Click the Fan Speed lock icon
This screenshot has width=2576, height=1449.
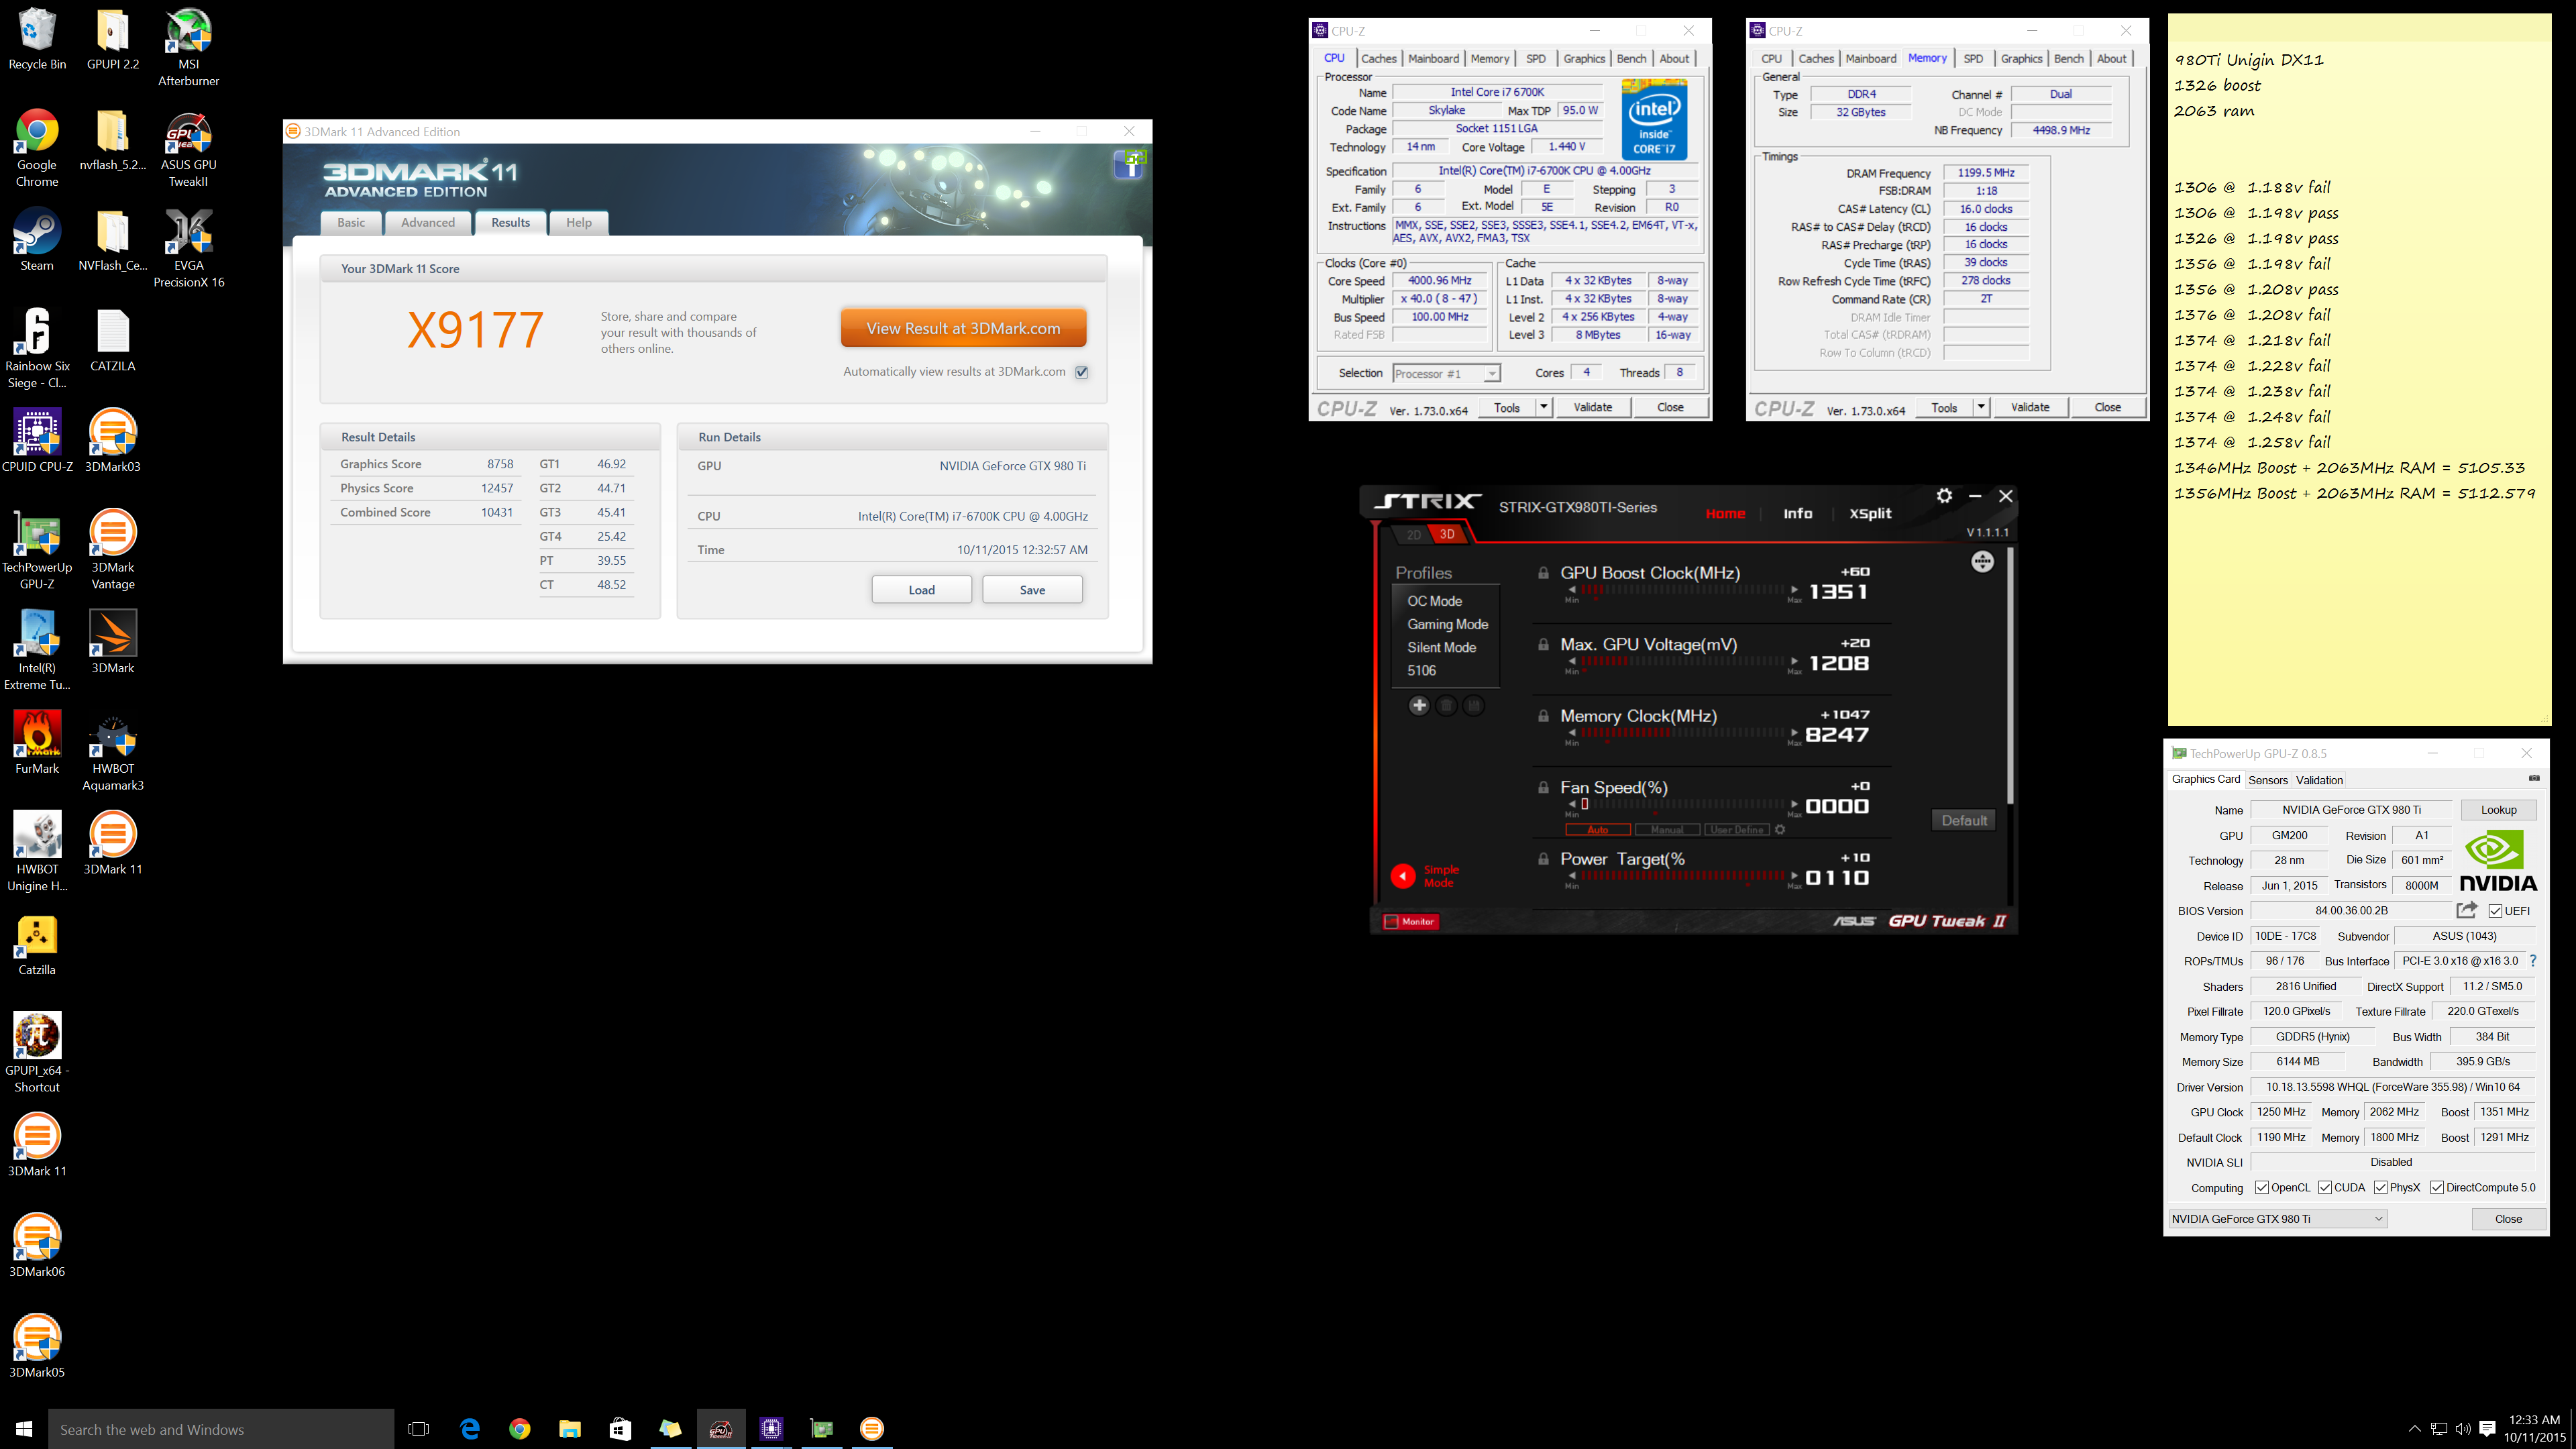pyautogui.click(x=1543, y=788)
